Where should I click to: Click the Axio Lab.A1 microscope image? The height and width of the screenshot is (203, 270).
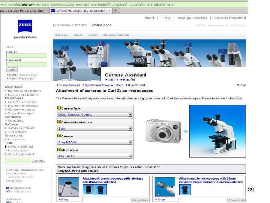(x=217, y=131)
